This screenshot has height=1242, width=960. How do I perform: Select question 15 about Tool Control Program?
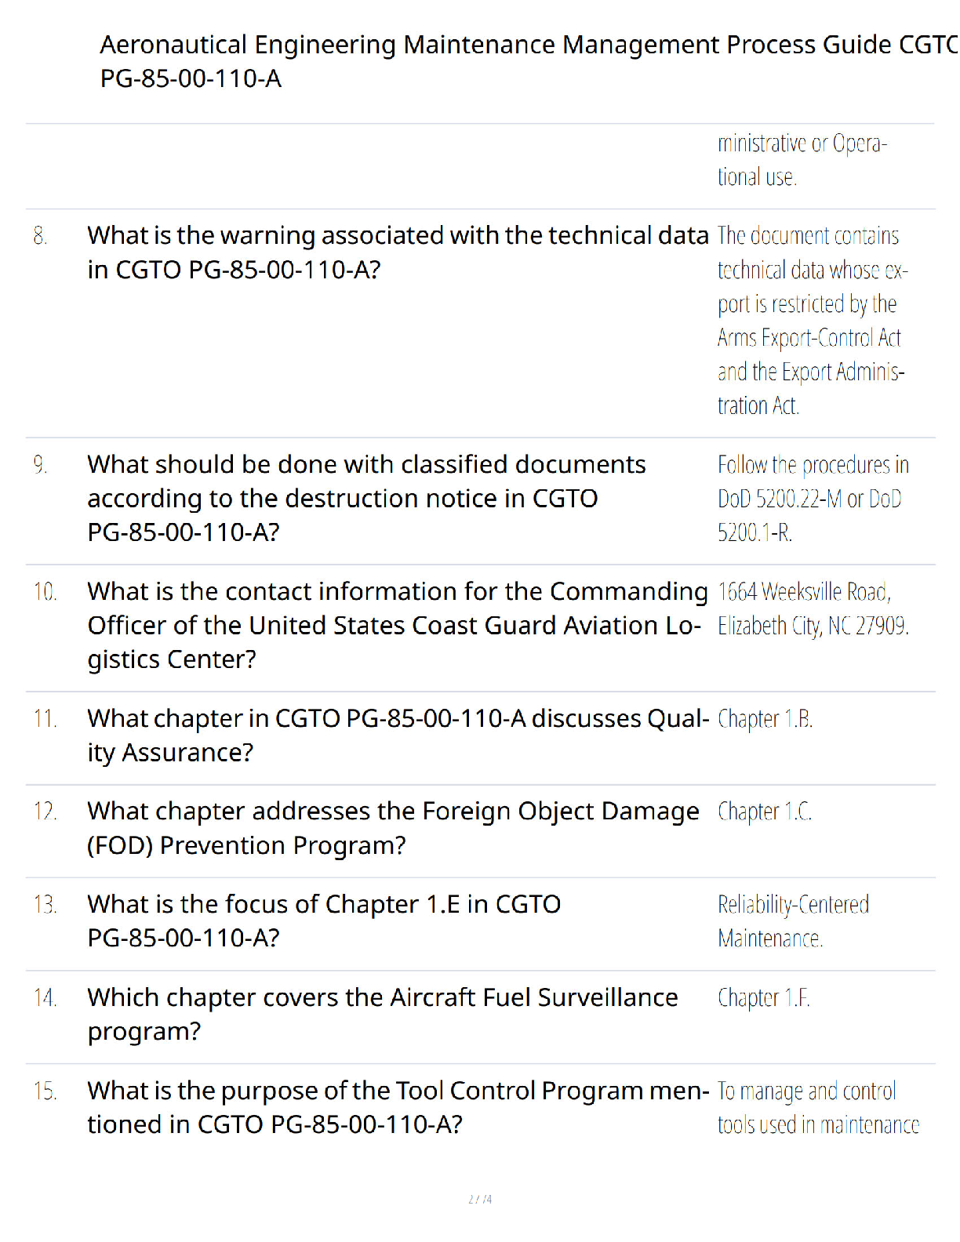(398, 1107)
